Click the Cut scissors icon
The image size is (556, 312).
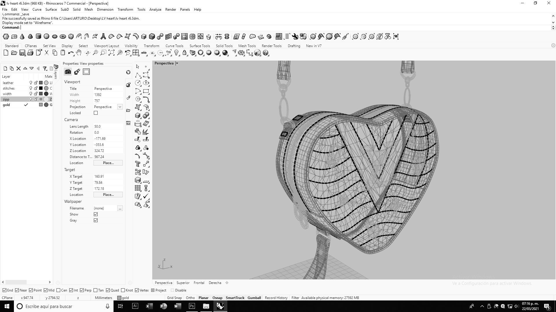(47, 53)
